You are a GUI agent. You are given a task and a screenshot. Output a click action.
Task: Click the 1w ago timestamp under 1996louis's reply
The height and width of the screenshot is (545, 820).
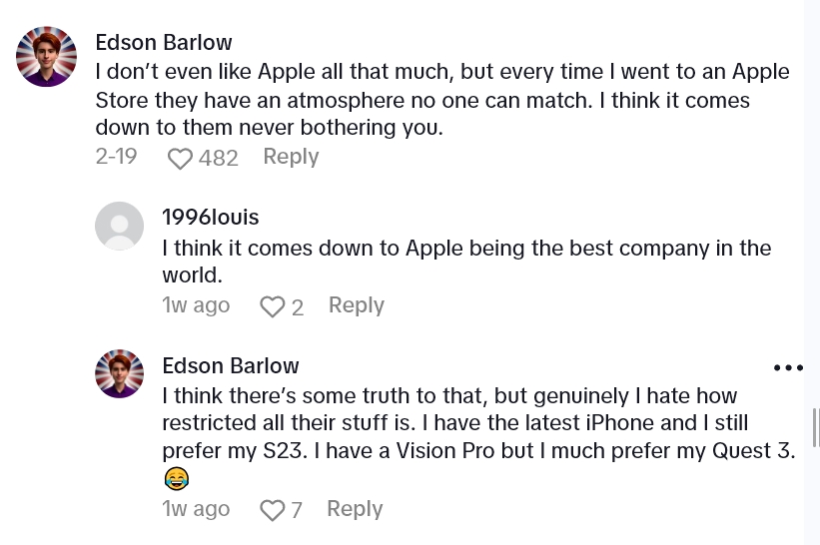click(196, 305)
